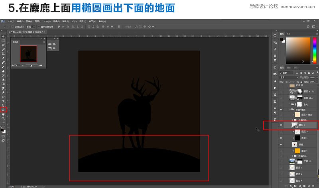Image resolution: width=319 pixels, height=188 pixels.
Task: Select the Lasso tool
Action: (3, 45)
